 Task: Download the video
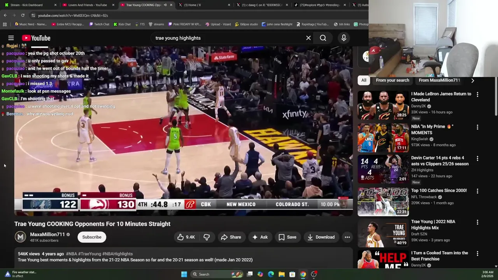pyautogui.click(x=321, y=237)
